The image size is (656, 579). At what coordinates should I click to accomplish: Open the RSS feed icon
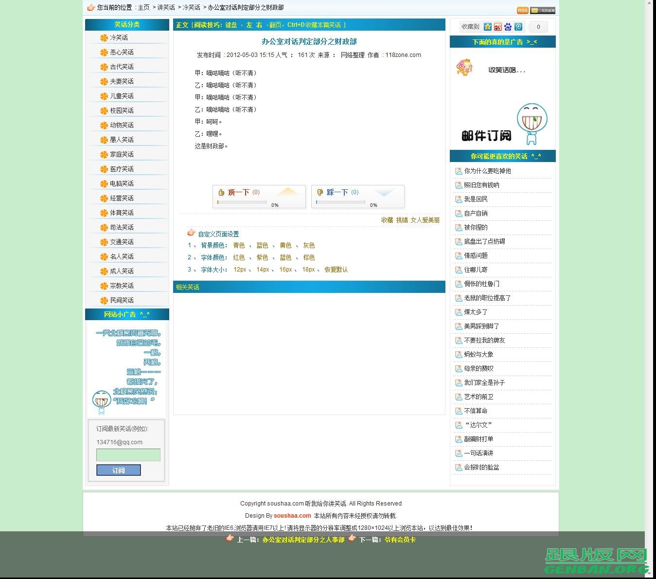[522, 10]
